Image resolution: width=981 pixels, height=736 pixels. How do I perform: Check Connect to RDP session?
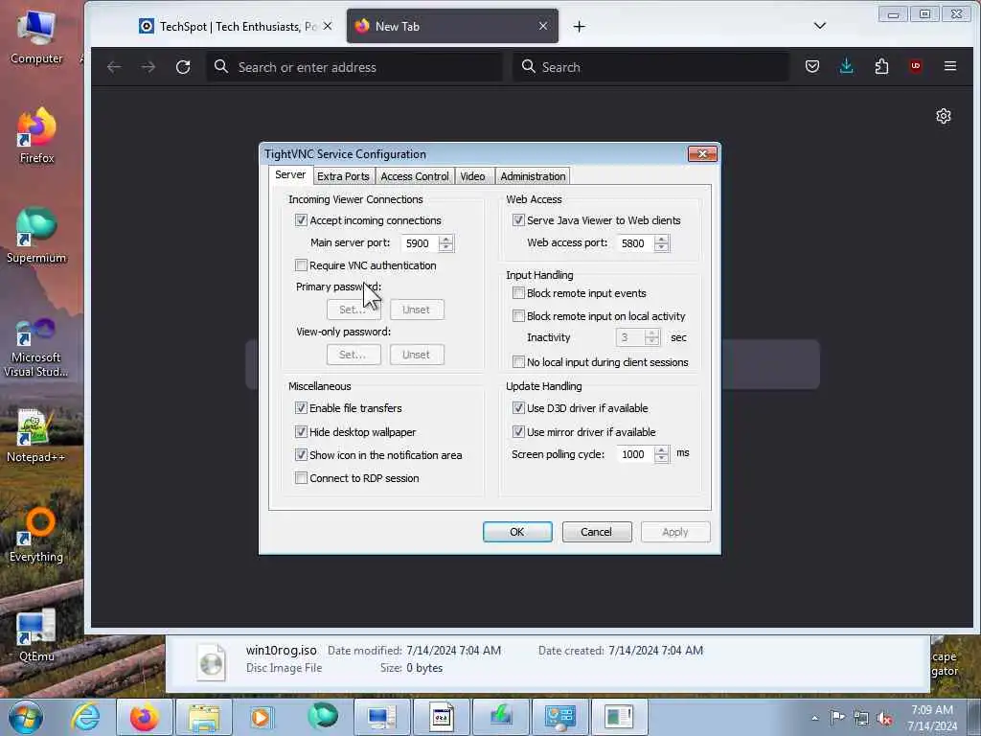301,478
